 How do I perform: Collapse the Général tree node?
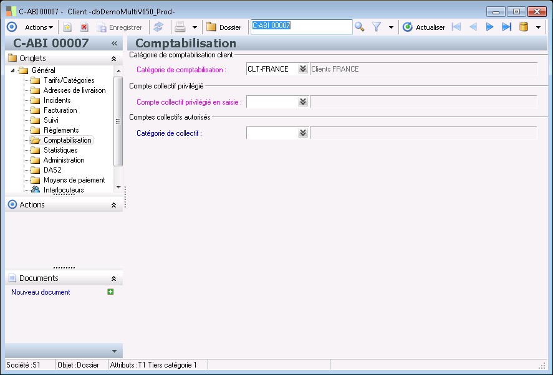click(x=12, y=70)
